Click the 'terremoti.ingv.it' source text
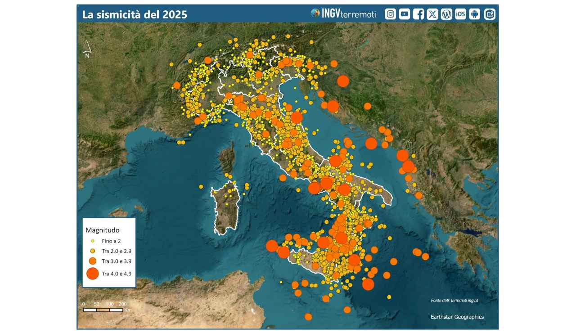 464,300
